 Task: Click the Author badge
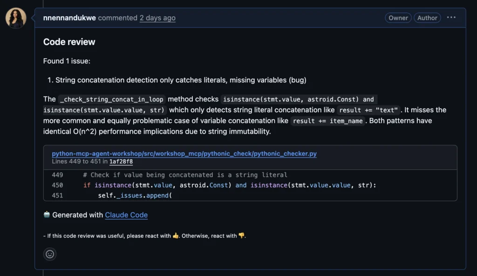(x=427, y=18)
